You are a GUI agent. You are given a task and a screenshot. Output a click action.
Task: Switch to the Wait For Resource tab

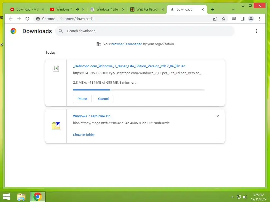click(147, 9)
